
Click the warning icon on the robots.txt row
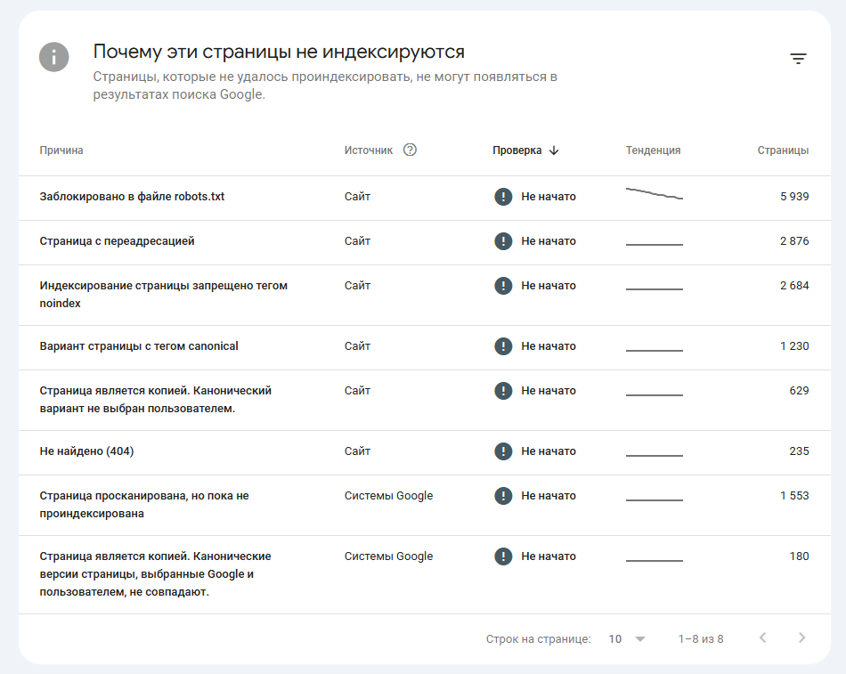click(504, 196)
